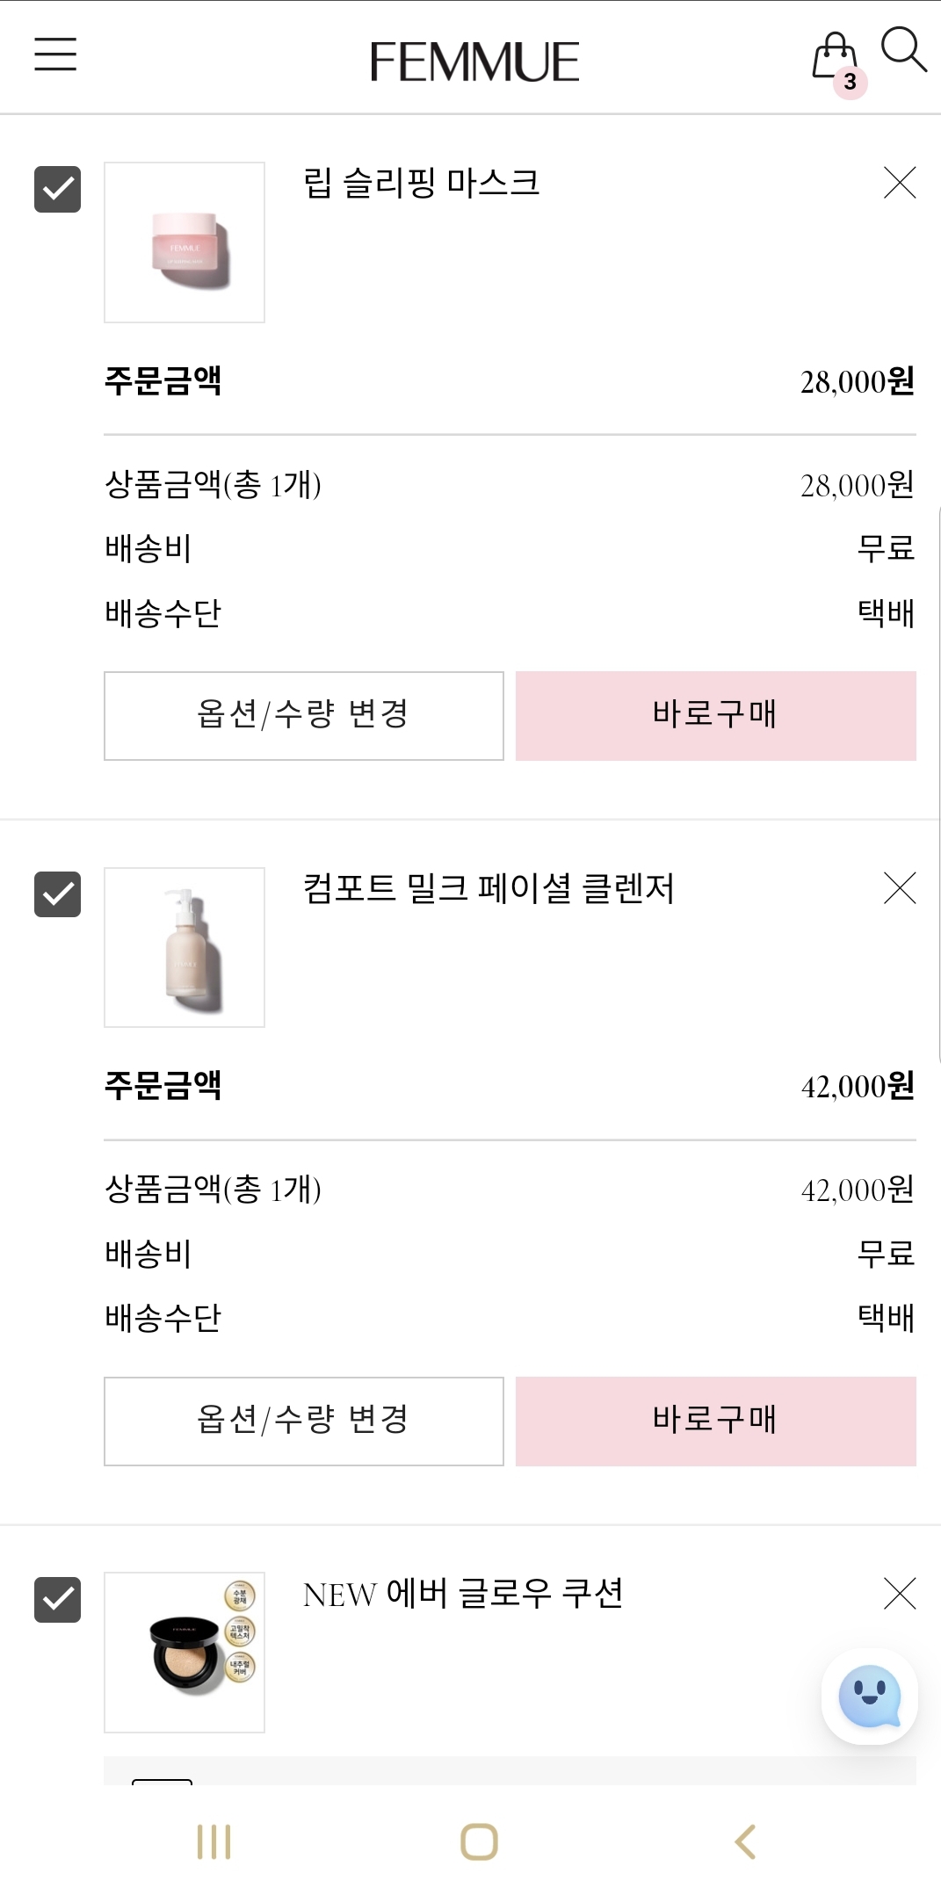Viewport: 941px width, 1881px height.
Task: Open the chatbot assistant bubble icon
Action: (x=870, y=1697)
